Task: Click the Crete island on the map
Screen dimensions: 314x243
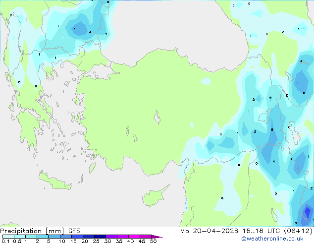Action: [54, 181]
